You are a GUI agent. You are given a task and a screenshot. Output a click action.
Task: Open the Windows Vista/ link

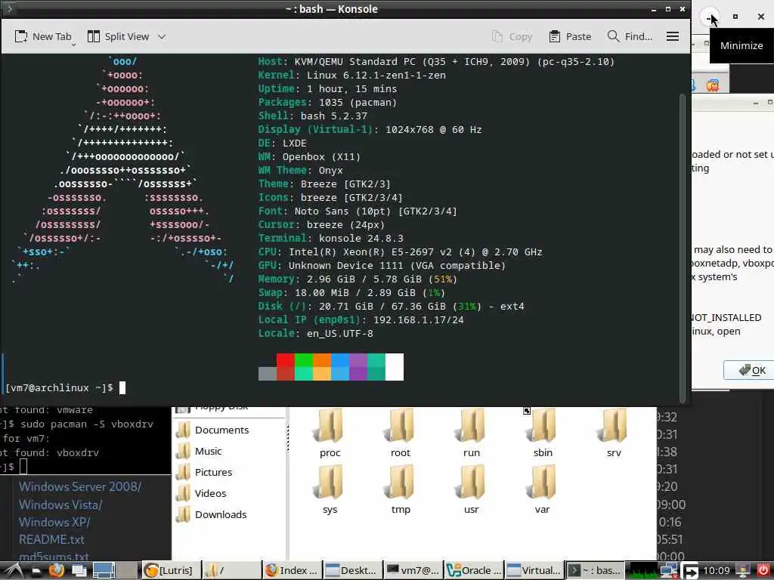pyautogui.click(x=60, y=504)
